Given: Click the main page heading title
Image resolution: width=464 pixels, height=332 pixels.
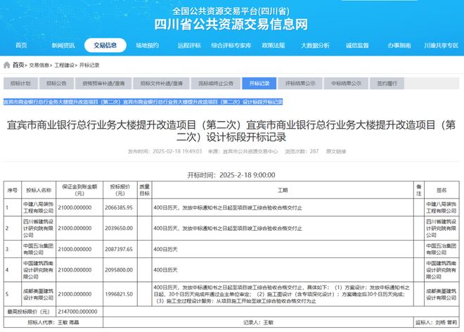Looking at the screenshot, I should [x=231, y=131].
